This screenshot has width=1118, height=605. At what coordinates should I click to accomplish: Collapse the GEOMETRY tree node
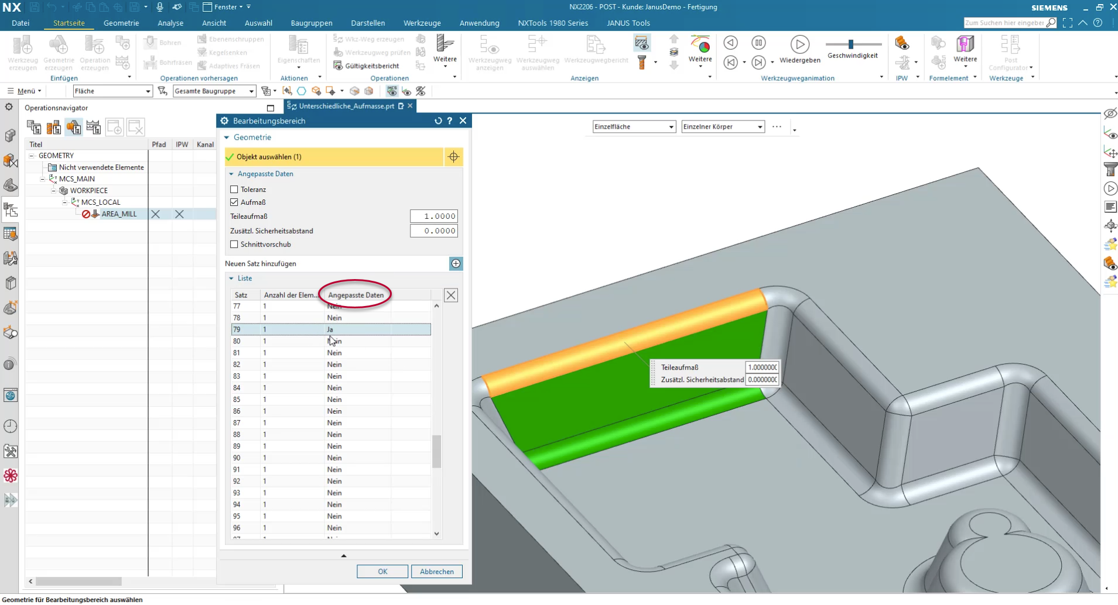(32, 156)
